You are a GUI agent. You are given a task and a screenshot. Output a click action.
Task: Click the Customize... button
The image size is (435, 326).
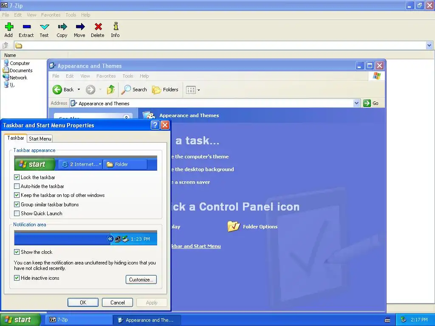[x=141, y=279]
